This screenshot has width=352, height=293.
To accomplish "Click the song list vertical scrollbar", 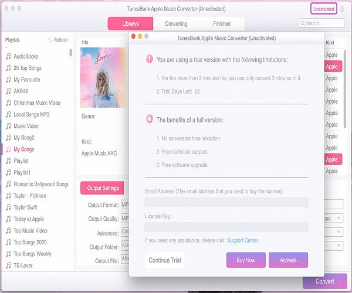I will click(345, 89).
